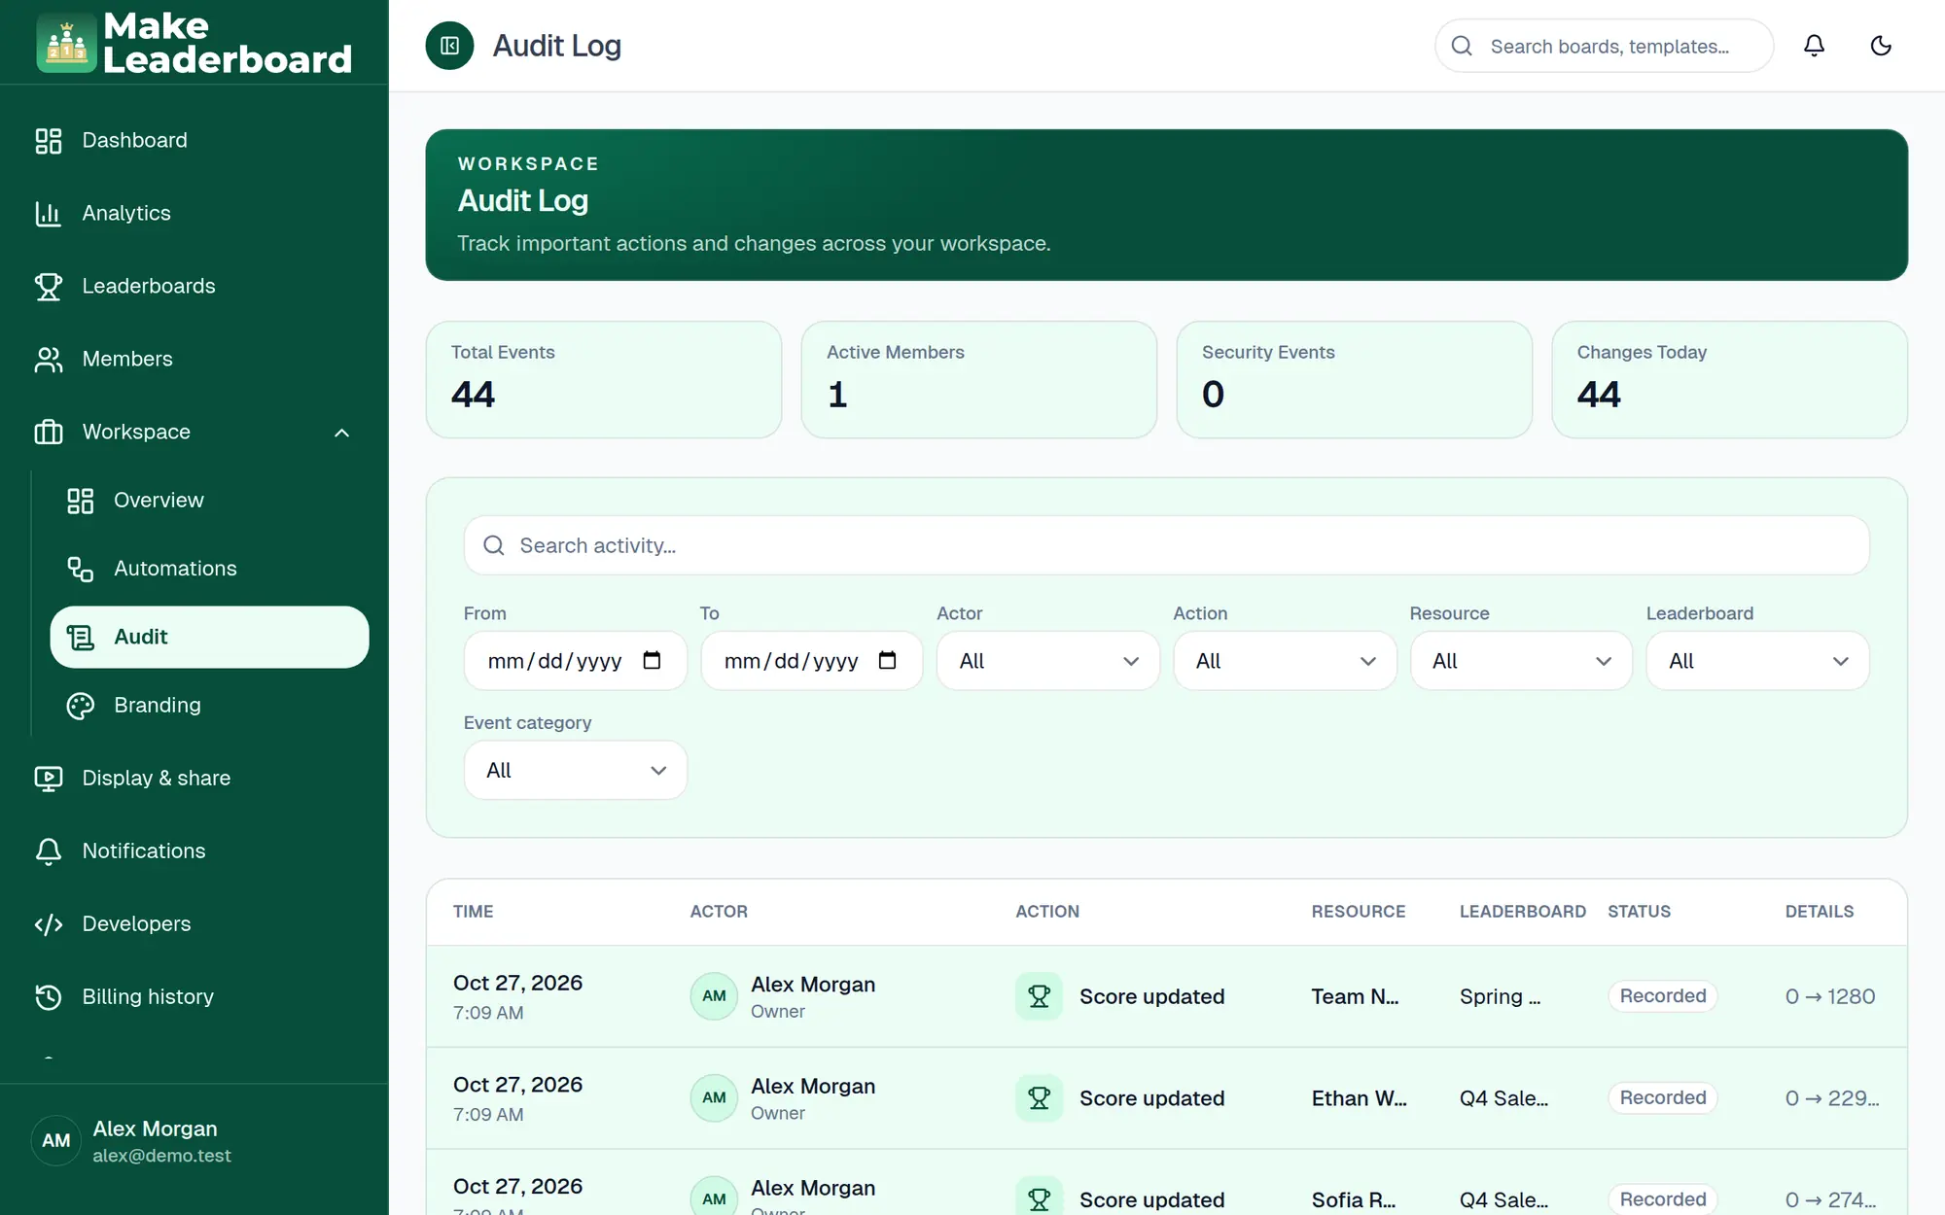Image resolution: width=1945 pixels, height=1215 pixels.
Task: Expand the Leaderboard filter dropdown
Action: [1757, 661]
